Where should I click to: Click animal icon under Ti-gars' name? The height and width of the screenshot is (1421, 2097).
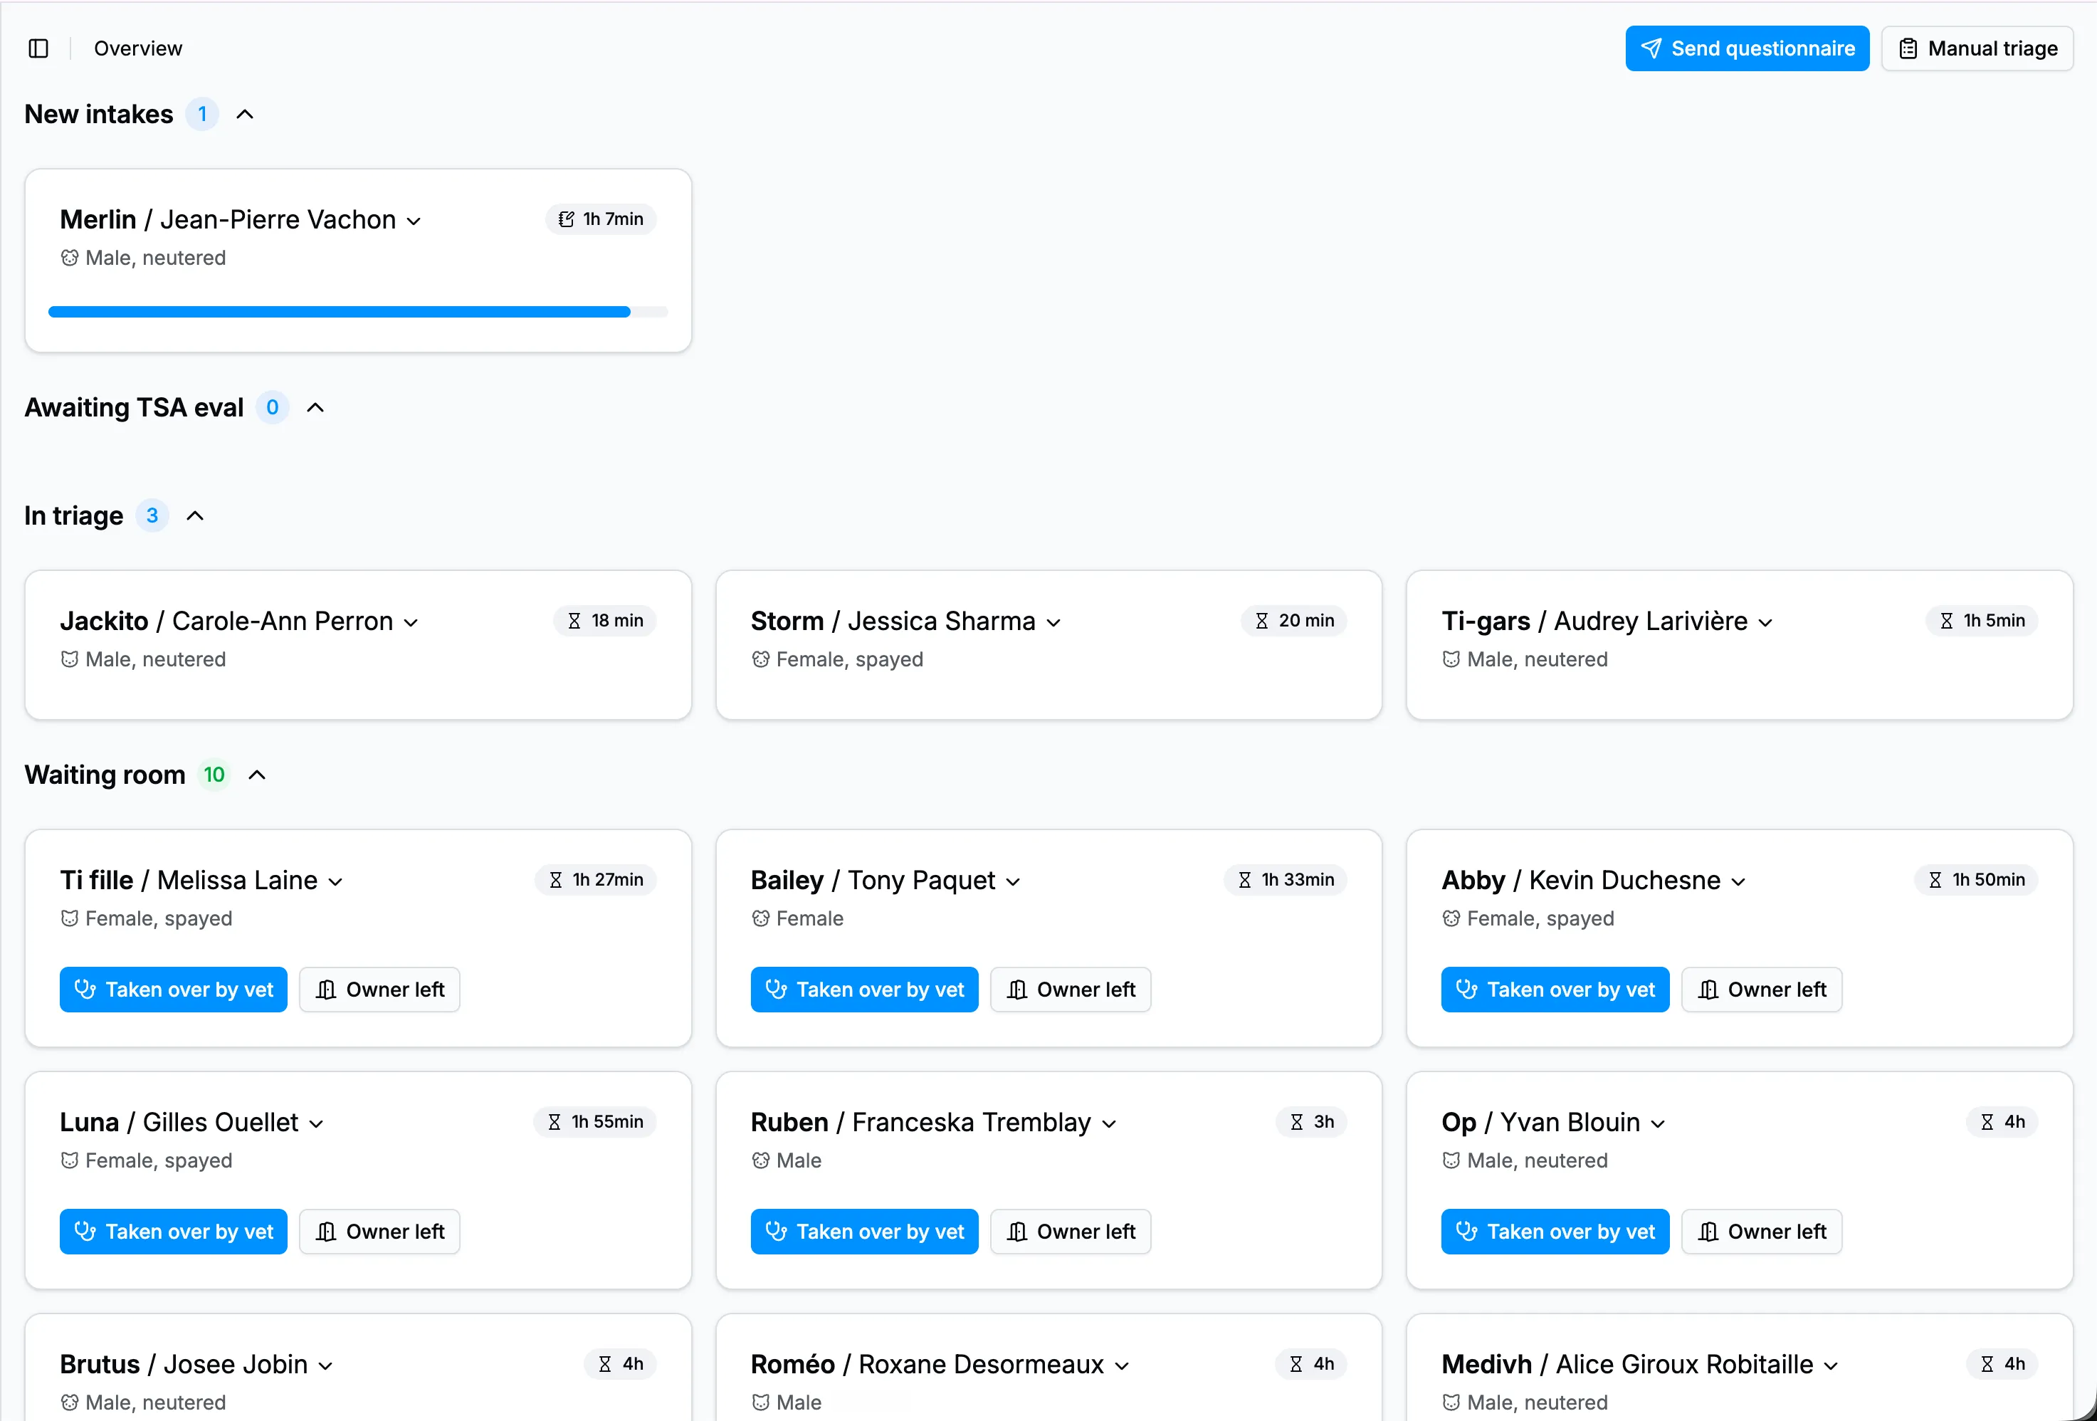point(1451,659)
